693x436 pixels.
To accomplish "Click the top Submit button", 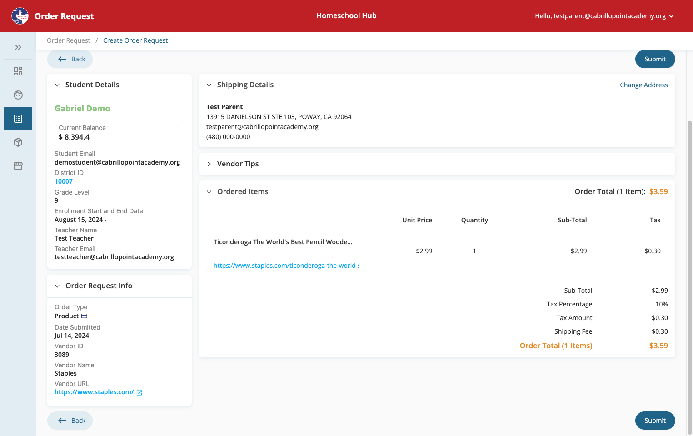I will click(x=655, y=59).
